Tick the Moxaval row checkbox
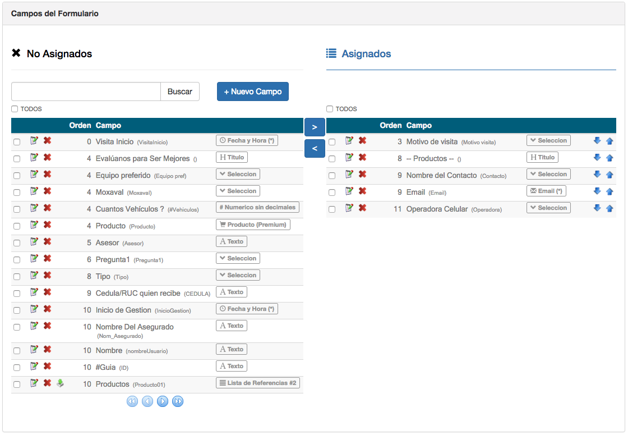 click(17, 193)
